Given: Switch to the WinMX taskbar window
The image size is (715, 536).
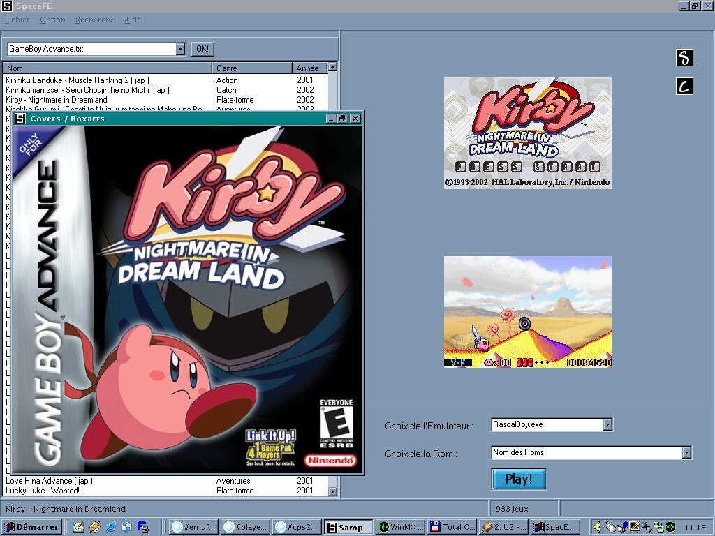Looking at the screenshot, I should click(x=401, y=527).
